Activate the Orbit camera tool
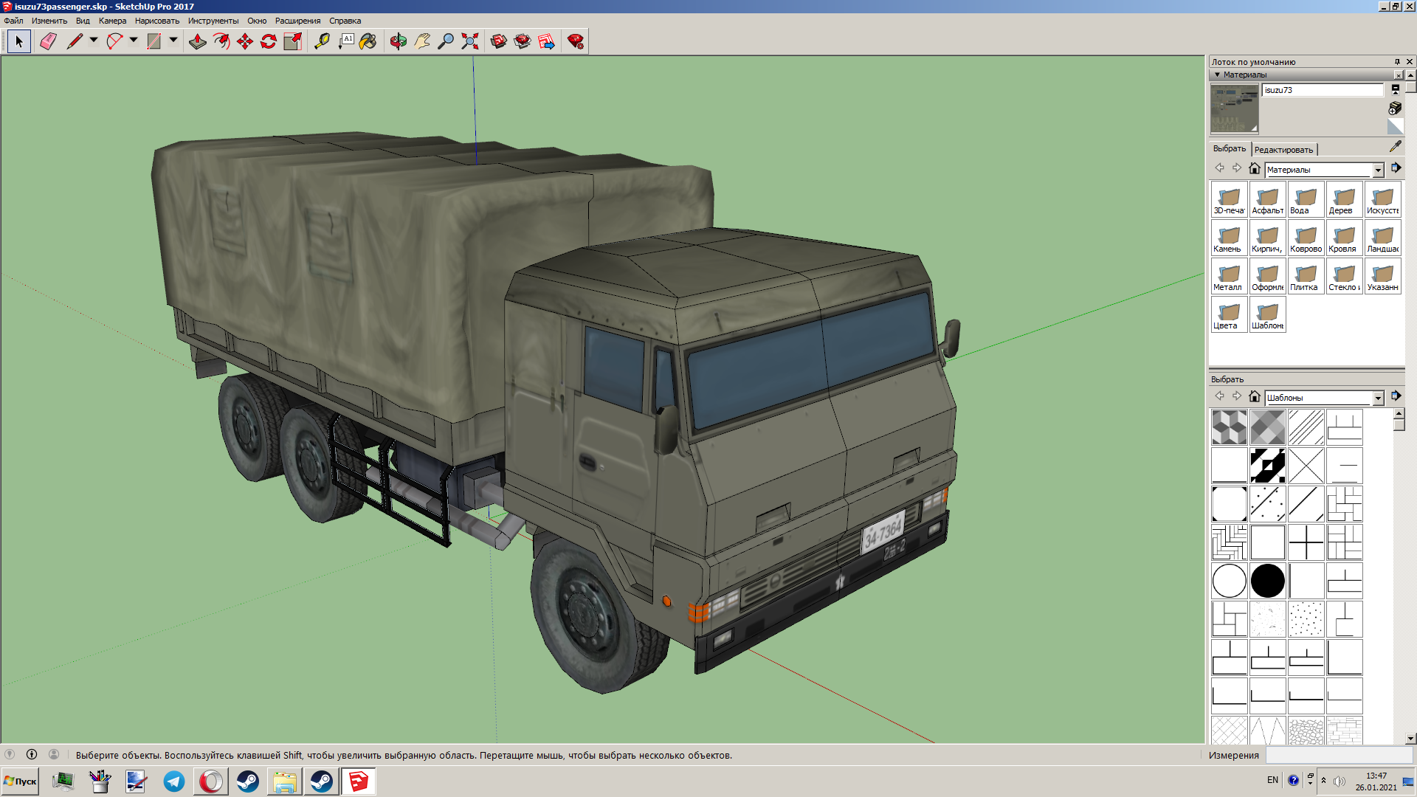Image resolution: width=1417 pixels, height=797 pixels. click(x=399, y=41)
